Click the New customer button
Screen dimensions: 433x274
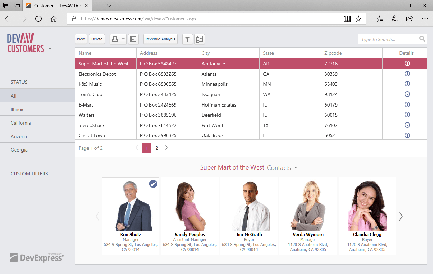[x=81, y=39]
